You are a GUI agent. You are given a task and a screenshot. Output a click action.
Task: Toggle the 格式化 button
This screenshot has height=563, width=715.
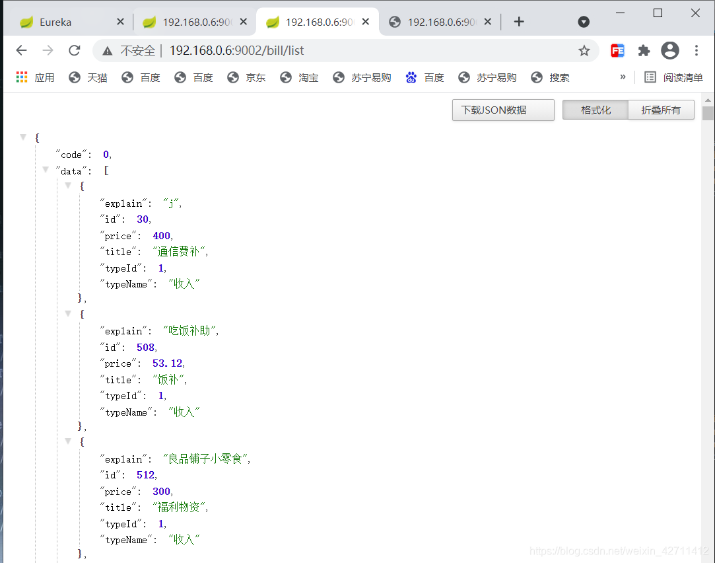click(595, 110)
